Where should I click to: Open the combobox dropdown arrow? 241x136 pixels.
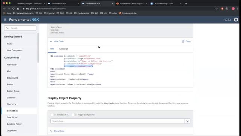(x=188, y=121)
